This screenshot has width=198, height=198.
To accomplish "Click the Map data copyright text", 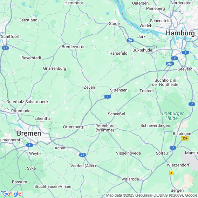I will coord(152,195).
